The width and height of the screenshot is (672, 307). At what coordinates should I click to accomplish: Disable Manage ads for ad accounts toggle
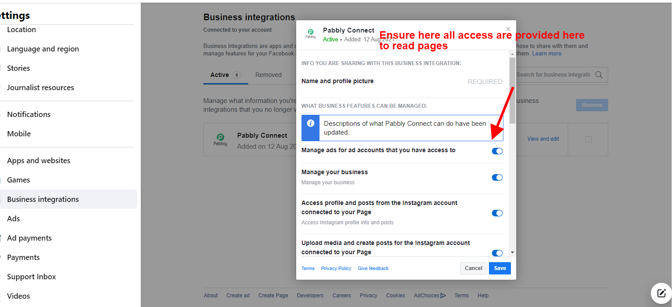click(x=497, y=151)
